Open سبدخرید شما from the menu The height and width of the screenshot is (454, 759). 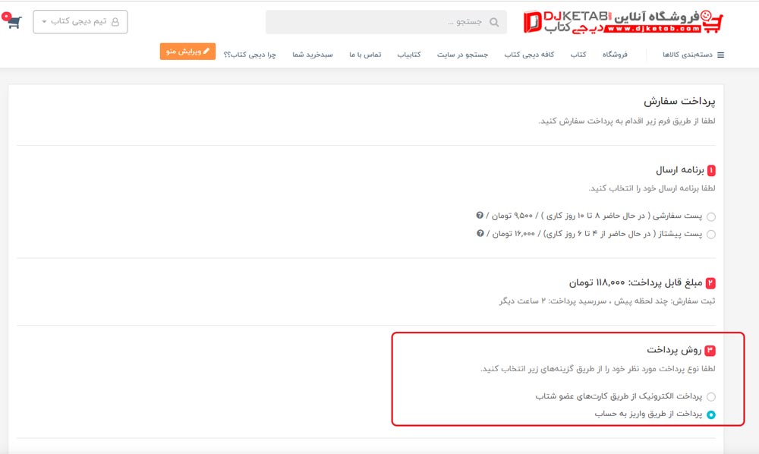(312, 55)
